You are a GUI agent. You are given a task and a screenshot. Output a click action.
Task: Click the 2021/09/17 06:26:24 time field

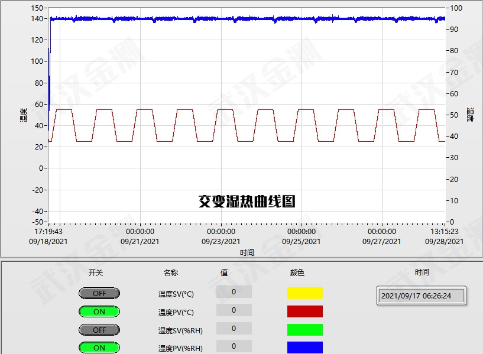coord(421,295)
